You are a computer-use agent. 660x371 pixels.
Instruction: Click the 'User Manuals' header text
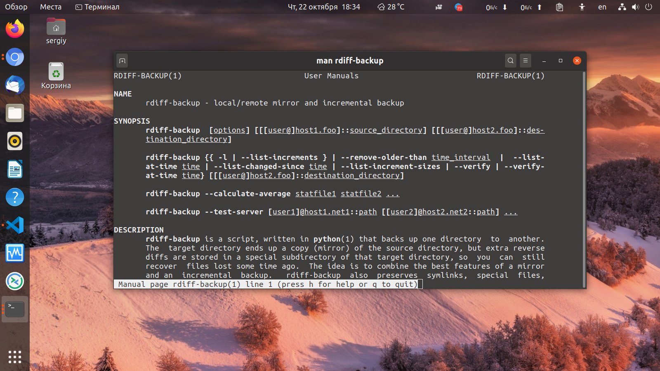coord(332,76)
